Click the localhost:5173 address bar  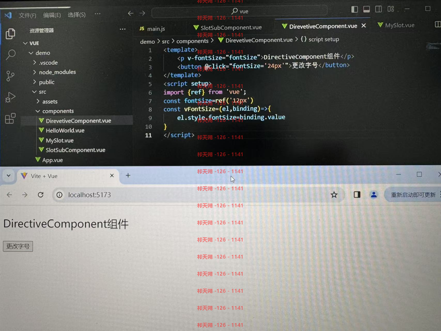(199, 195)
